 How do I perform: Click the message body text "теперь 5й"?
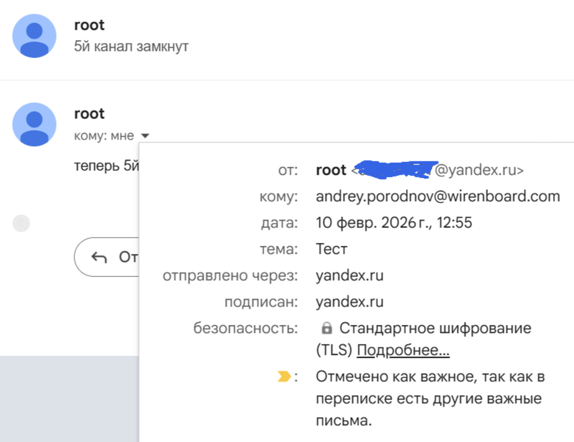click(x=106, y=165)
